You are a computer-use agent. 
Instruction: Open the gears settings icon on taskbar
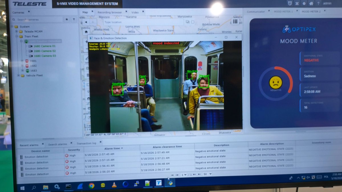(x=57, y=187)
